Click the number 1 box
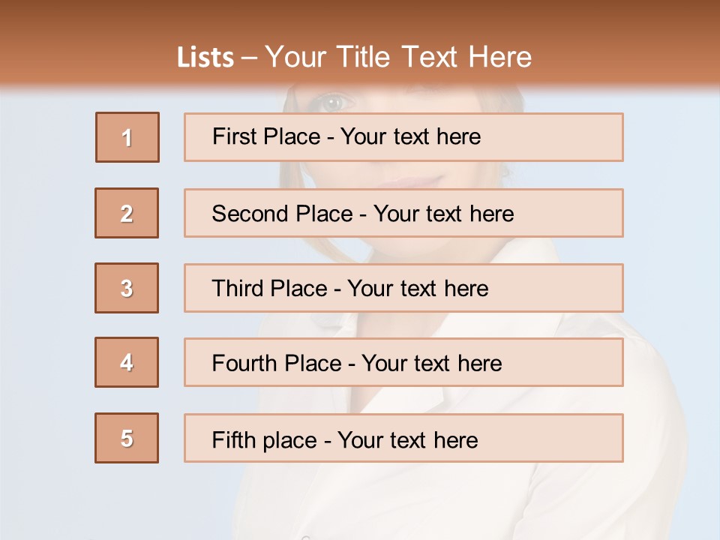The image size is (720, 540). pyautogui.click(x=127, y=137)
